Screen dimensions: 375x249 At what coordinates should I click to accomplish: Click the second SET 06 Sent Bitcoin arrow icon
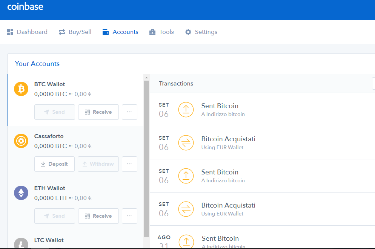(186, 176)
